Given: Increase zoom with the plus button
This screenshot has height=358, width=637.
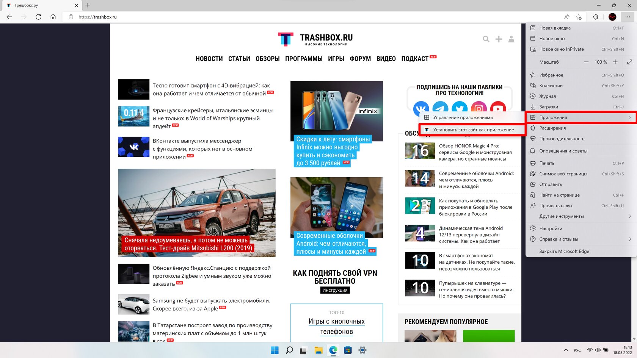Looking at the screenshot, I should click(x=615, y=62).
